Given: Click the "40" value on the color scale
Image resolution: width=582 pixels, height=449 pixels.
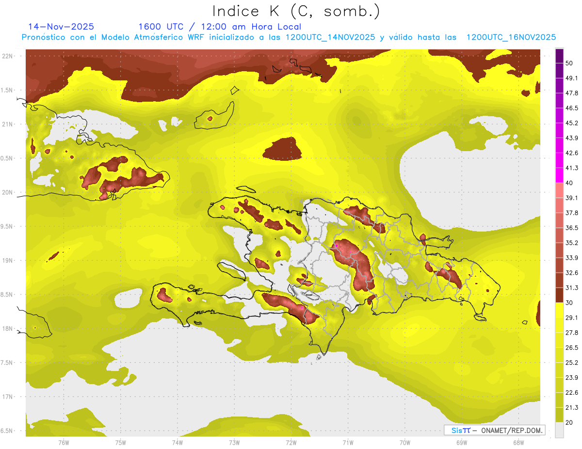Looking at the screenshot, I should [x=569, y=183].
